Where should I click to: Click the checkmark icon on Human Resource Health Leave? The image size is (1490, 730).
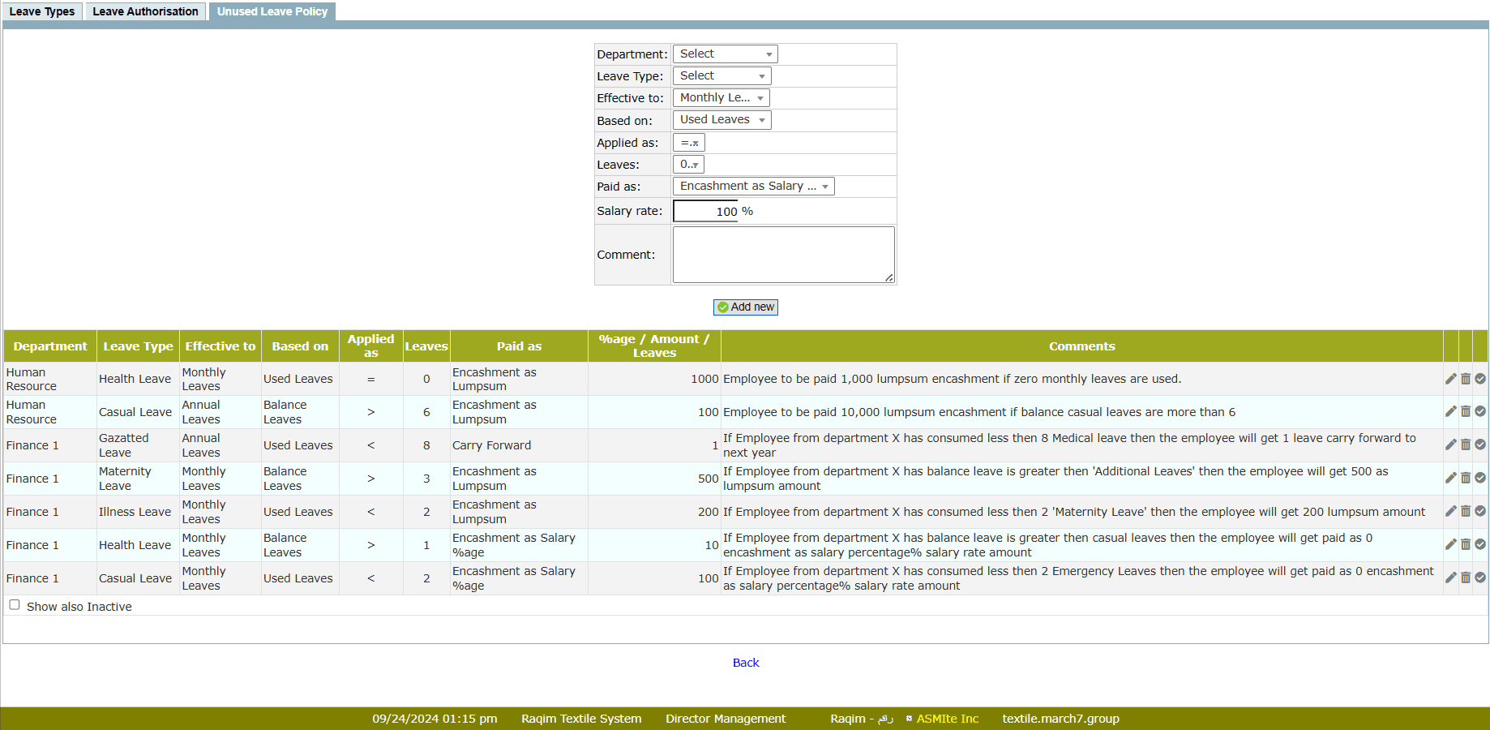coord(1480,379)
